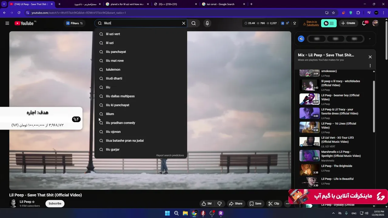
Task: Switch to the 'planet x for lil uzi vert' tab
Action: tap(127, 4)
